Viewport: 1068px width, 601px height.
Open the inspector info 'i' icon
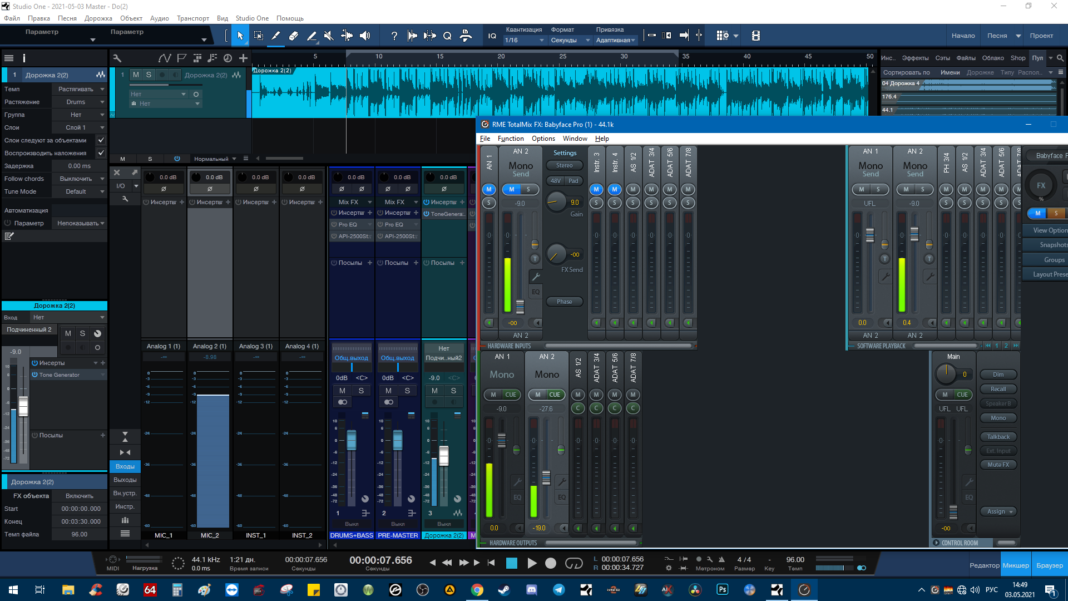24,58
